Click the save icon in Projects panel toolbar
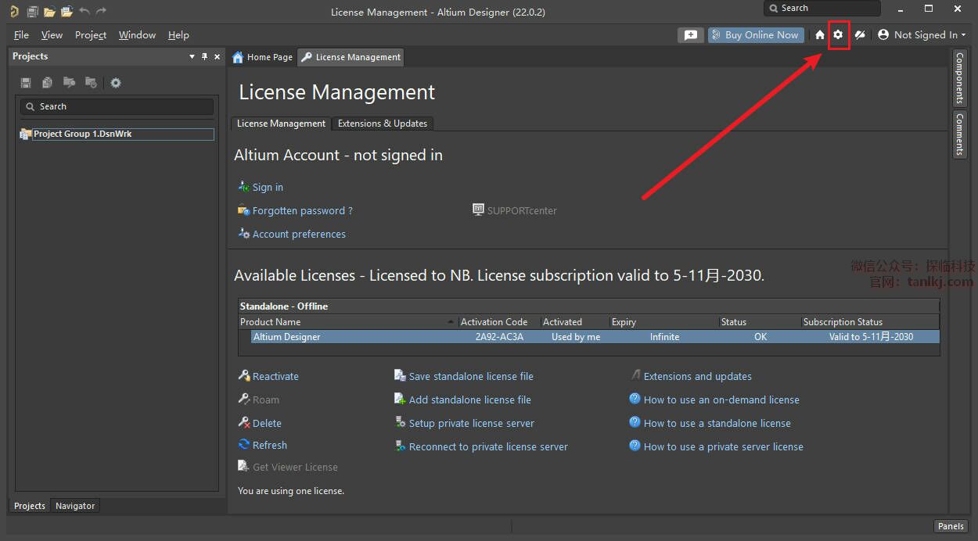 click(26, 83)
